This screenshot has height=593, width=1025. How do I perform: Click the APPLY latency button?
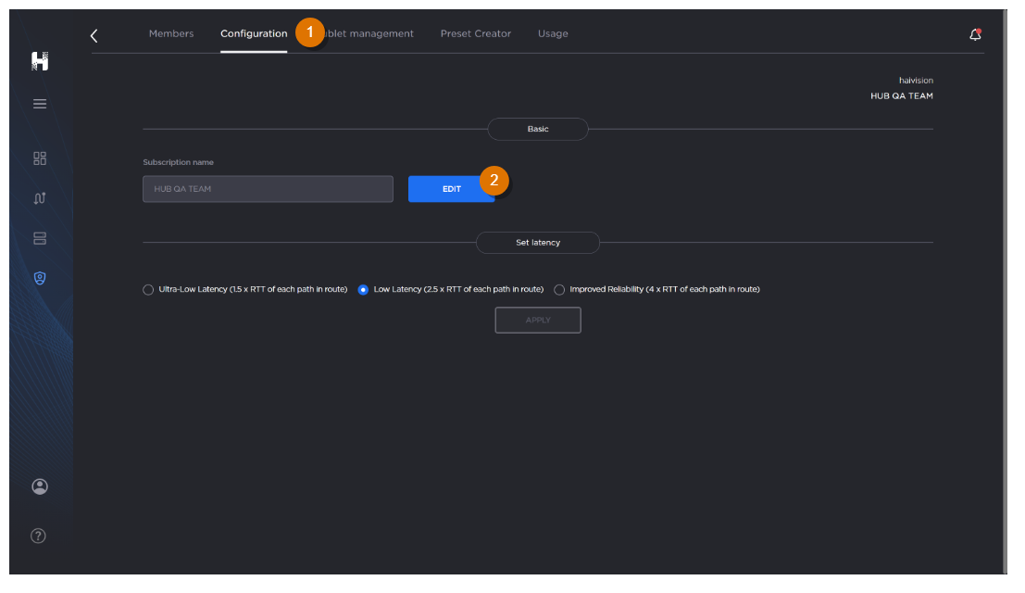tap(538, 320)
